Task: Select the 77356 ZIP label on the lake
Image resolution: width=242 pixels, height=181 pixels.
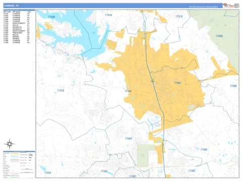Action: (51, 17)
